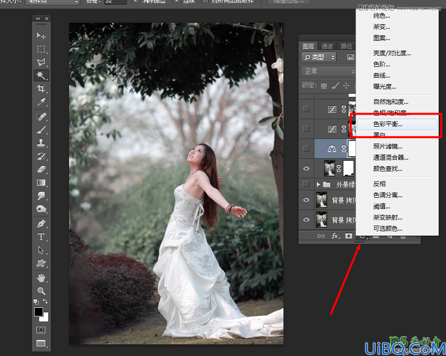Choose 色彩平衡... from the adjustment menu
Screen dimensions: 446x356
(x=397, y=124)
